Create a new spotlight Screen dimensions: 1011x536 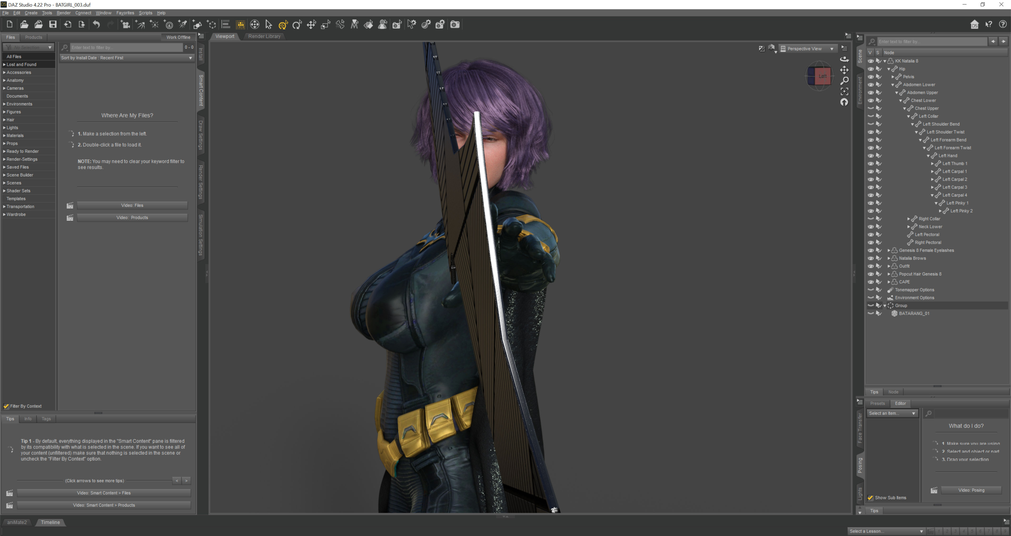coord(183,24)
